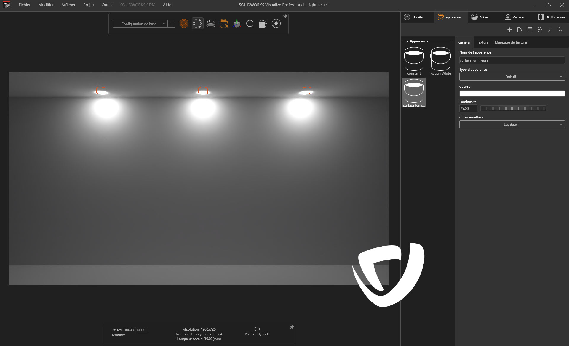Select the right ceiling light in viewport

click(306, 91)
